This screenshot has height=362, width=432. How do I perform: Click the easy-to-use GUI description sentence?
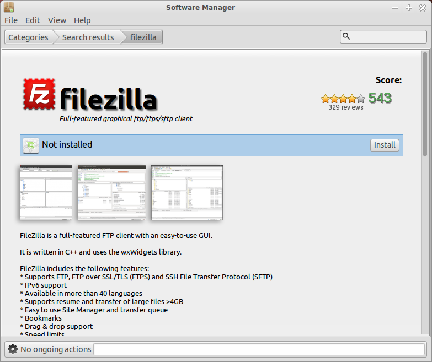[x=116, y=235]
